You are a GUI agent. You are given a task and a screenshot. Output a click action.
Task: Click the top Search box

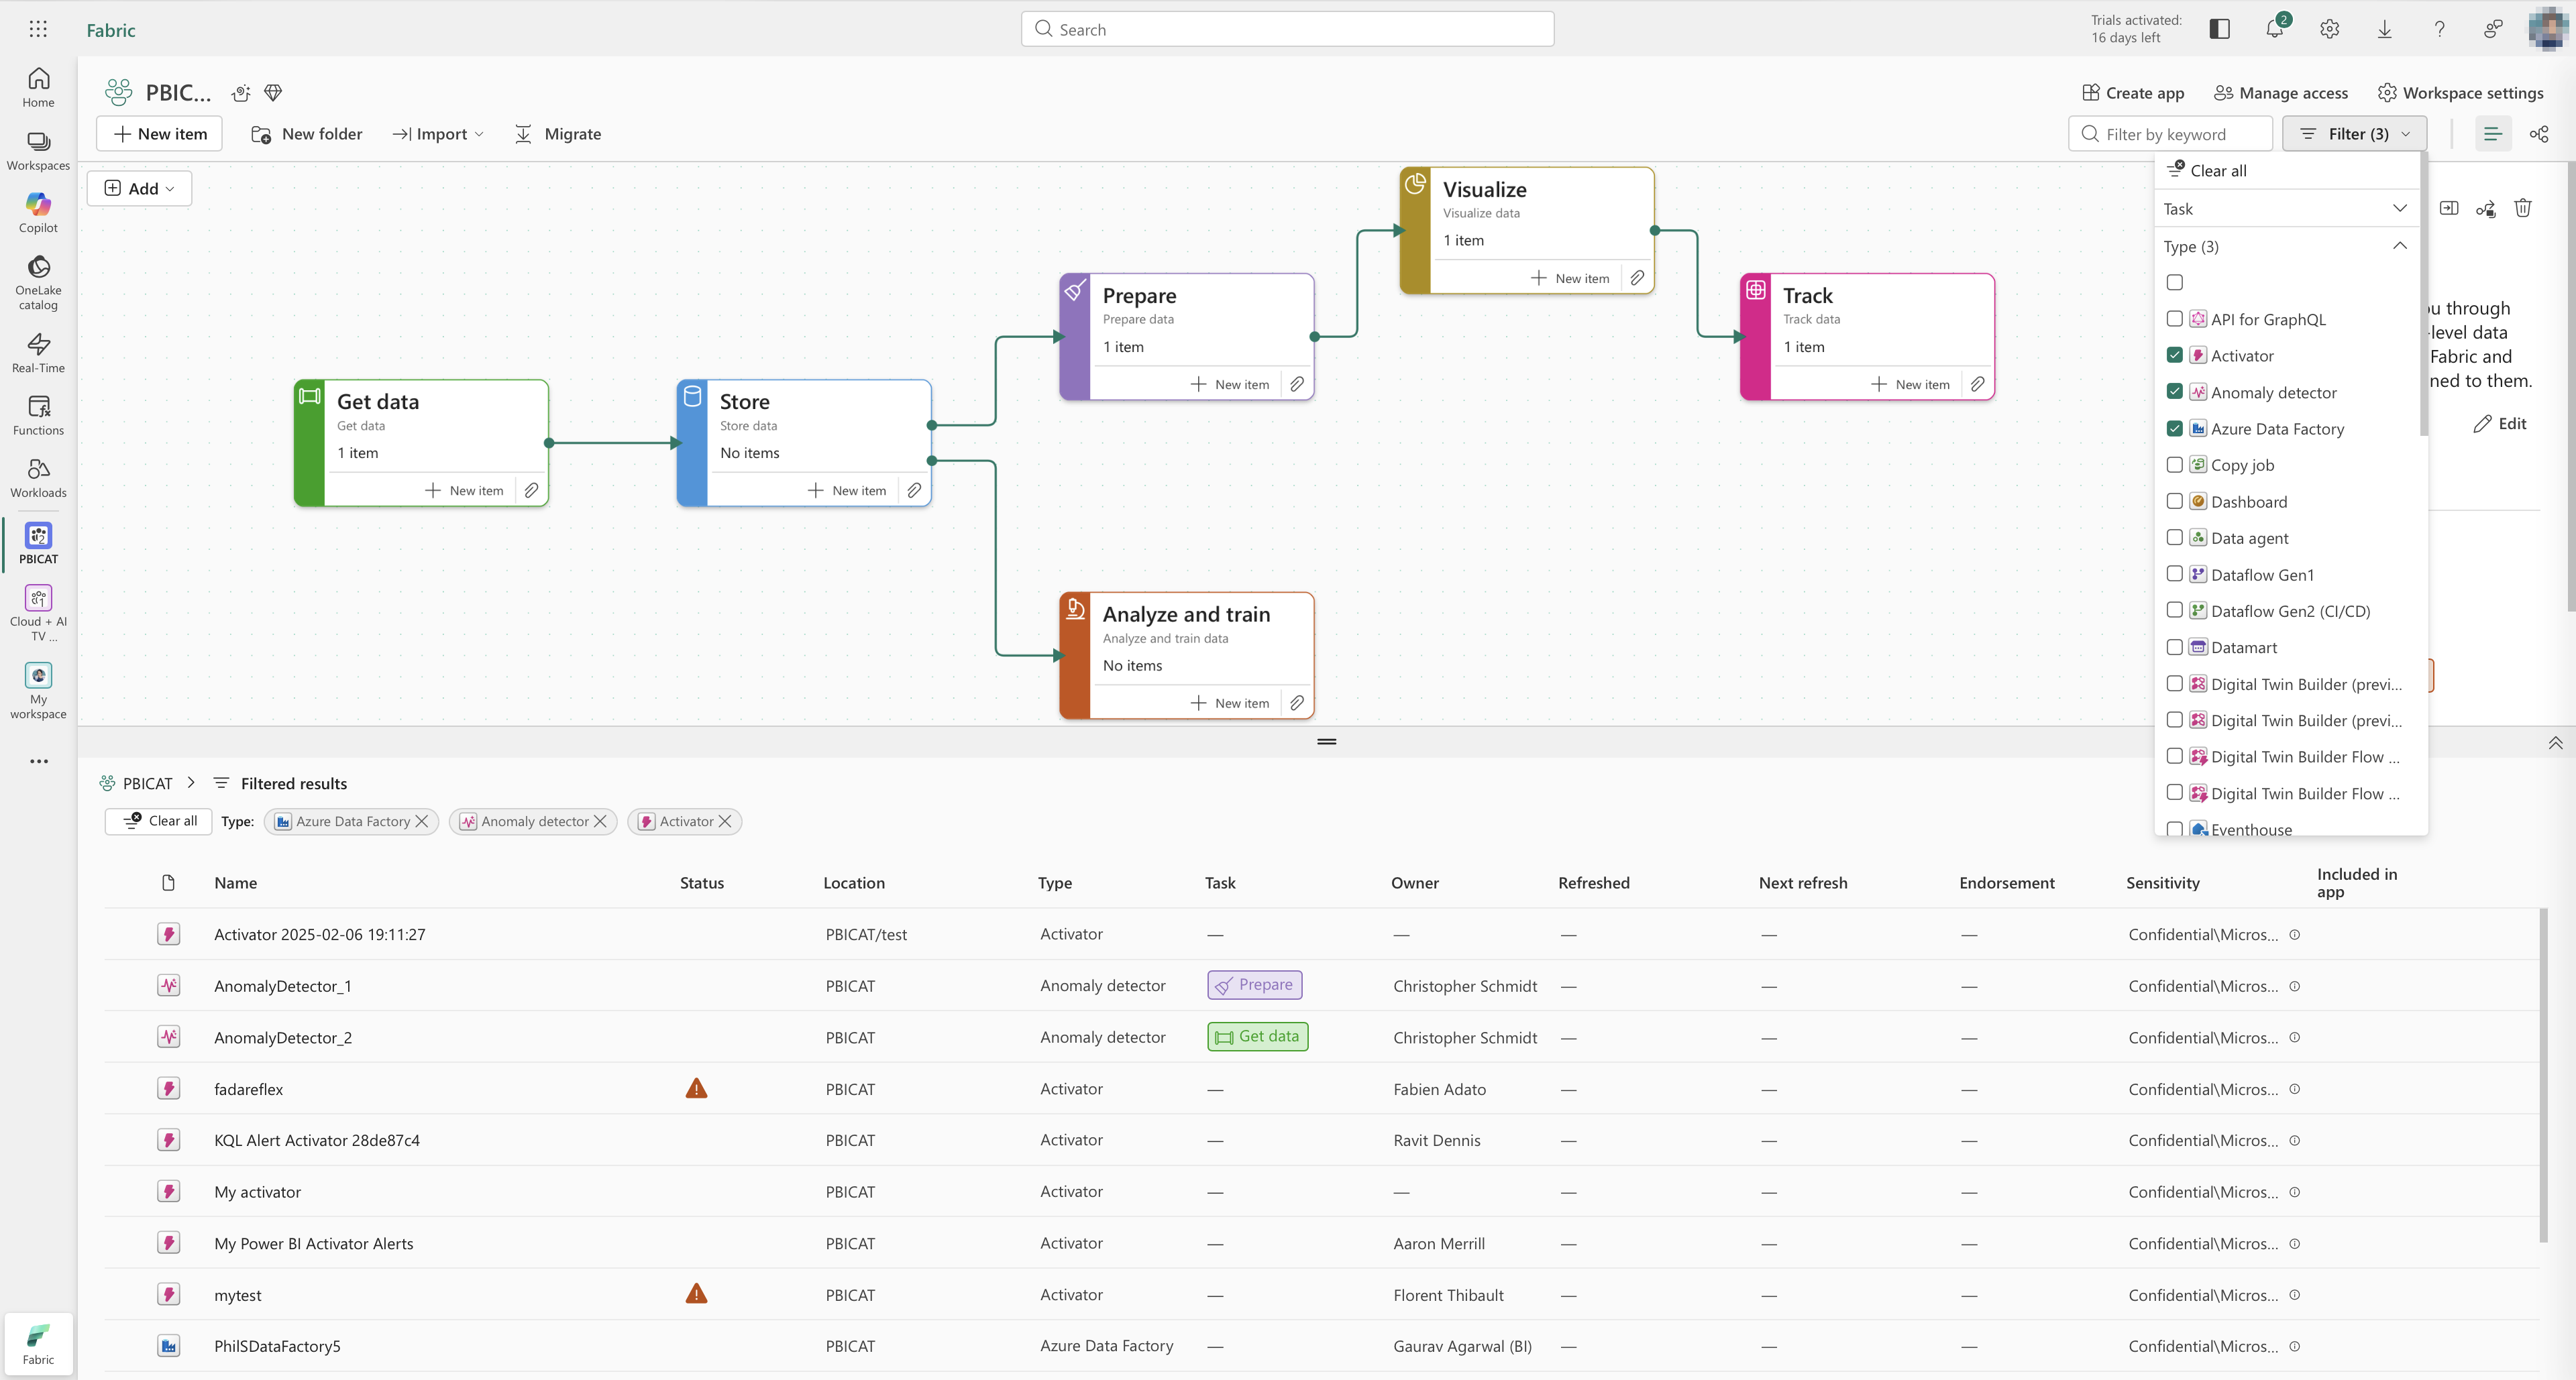(1287, 29)
